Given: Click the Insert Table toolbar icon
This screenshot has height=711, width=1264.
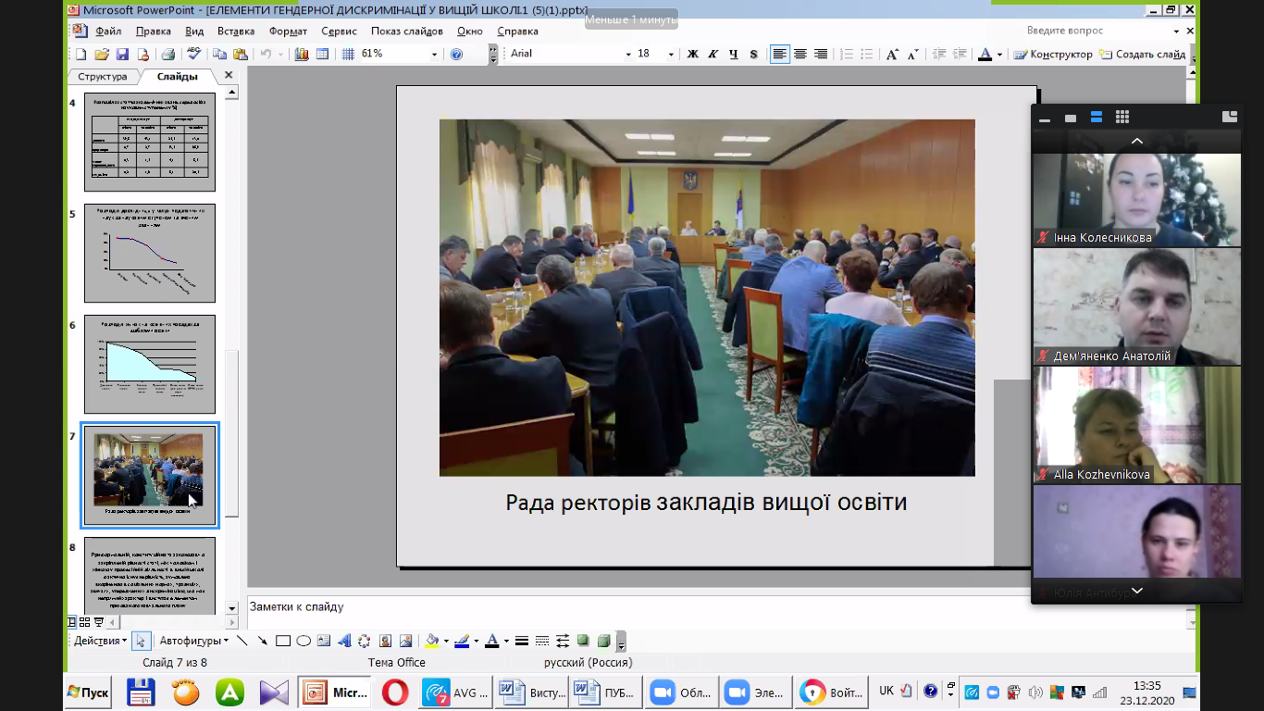Looking at the screenshot, I should click(x=322, y=55).
